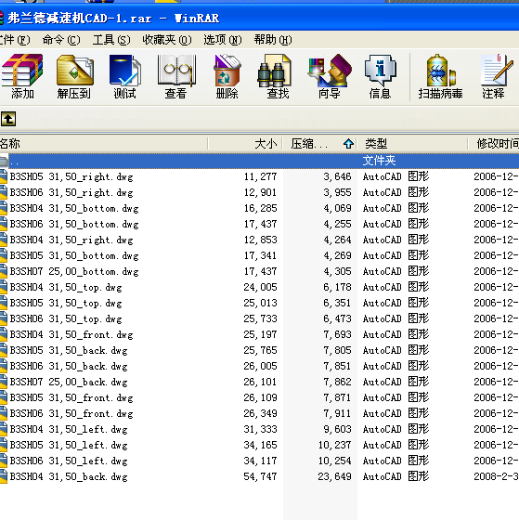This screenshot has width=519, height=520.
Task: Open the 选项(N) menu
Action: click(223, 40)
